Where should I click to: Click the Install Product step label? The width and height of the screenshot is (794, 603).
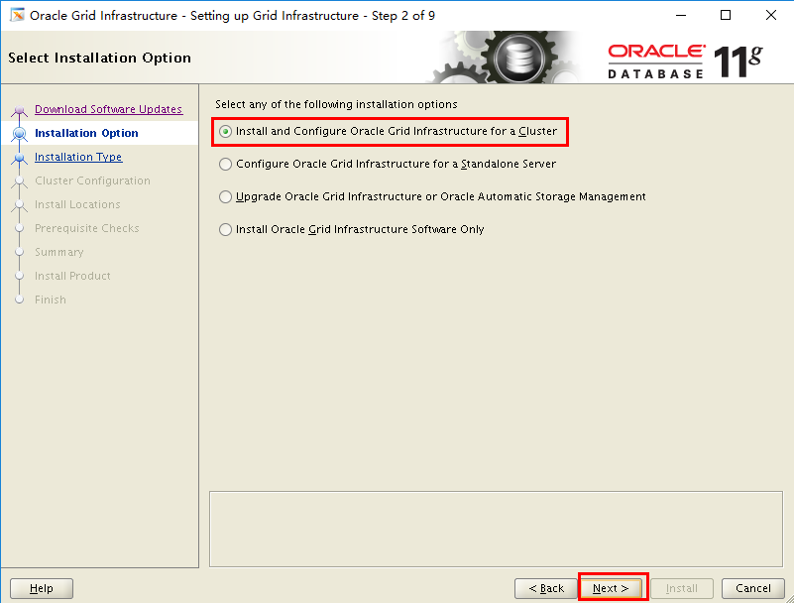click(72, 276)
